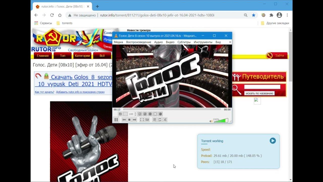The width and height of the screenshot is (323, 182).
Task: Open the Вид menu in VLC
Action: tap(218, 42)
